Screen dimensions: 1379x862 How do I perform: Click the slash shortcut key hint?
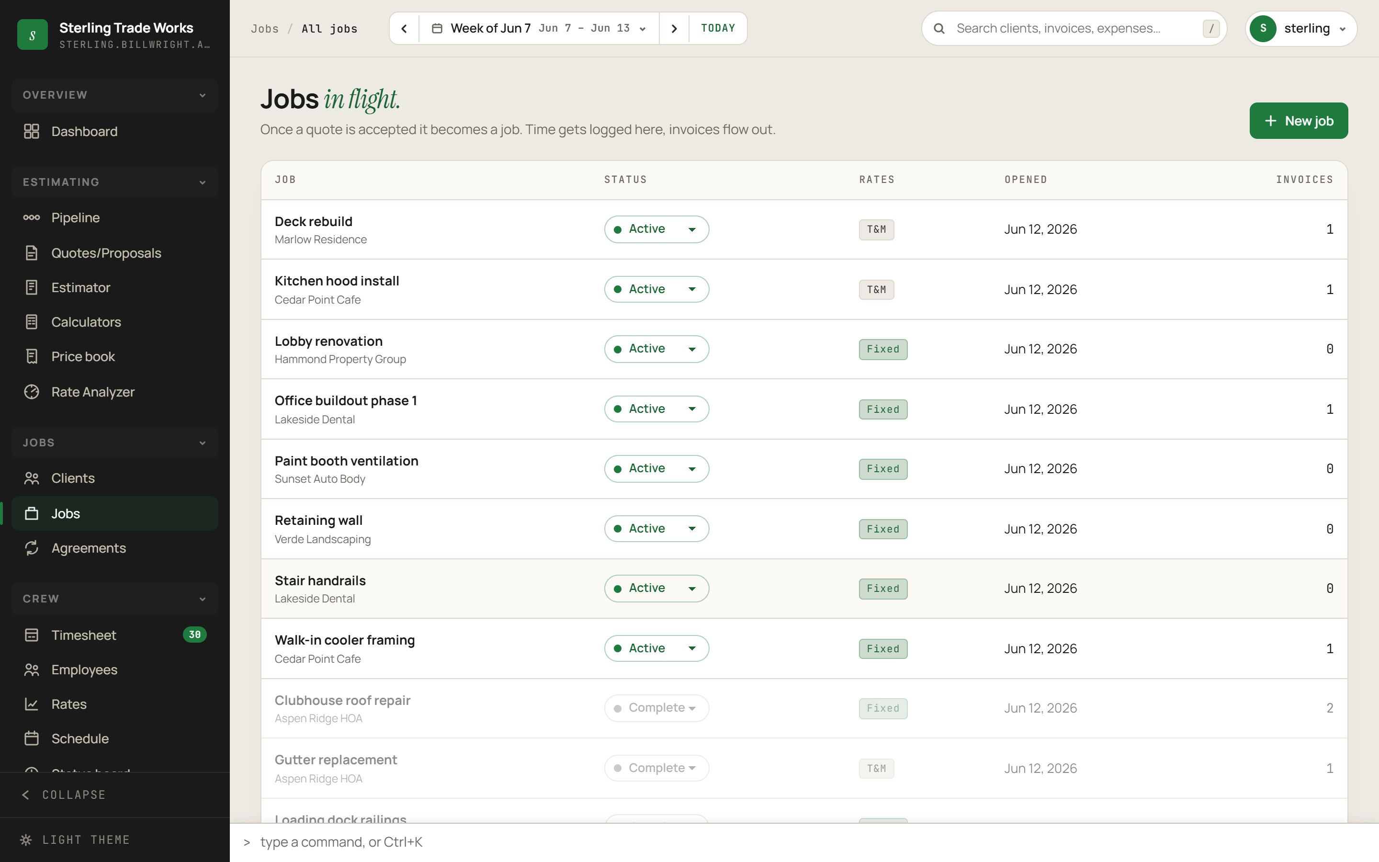click(1211, 29)
